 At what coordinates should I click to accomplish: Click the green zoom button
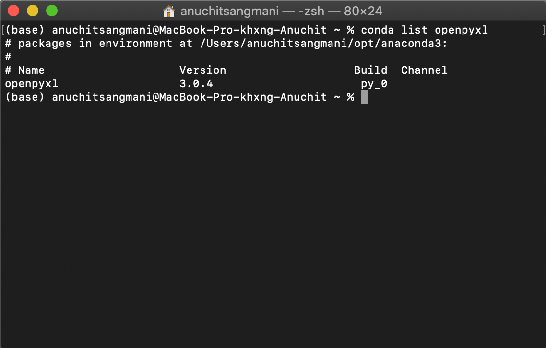pyautogui.click(x=51, y=10)
